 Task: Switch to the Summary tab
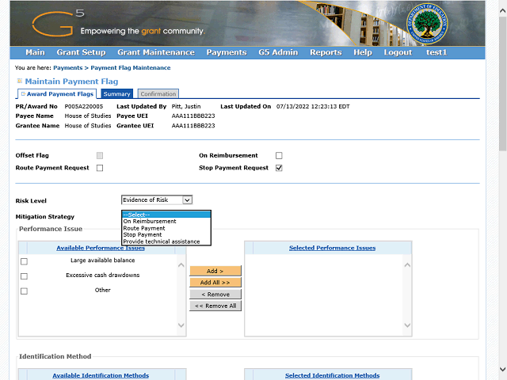coord(116,93)
